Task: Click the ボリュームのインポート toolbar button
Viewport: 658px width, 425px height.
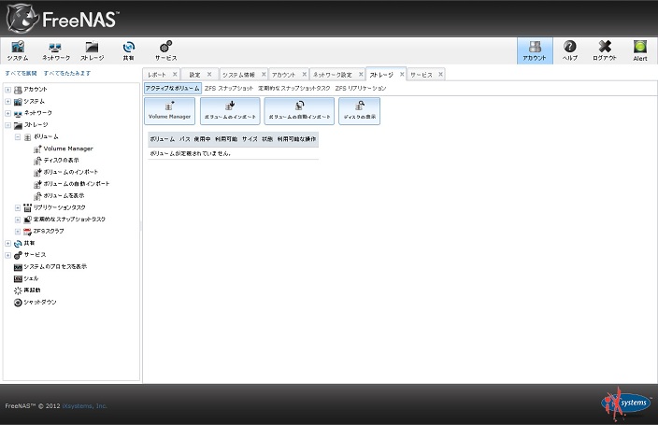Action: [x=230, y=111]
